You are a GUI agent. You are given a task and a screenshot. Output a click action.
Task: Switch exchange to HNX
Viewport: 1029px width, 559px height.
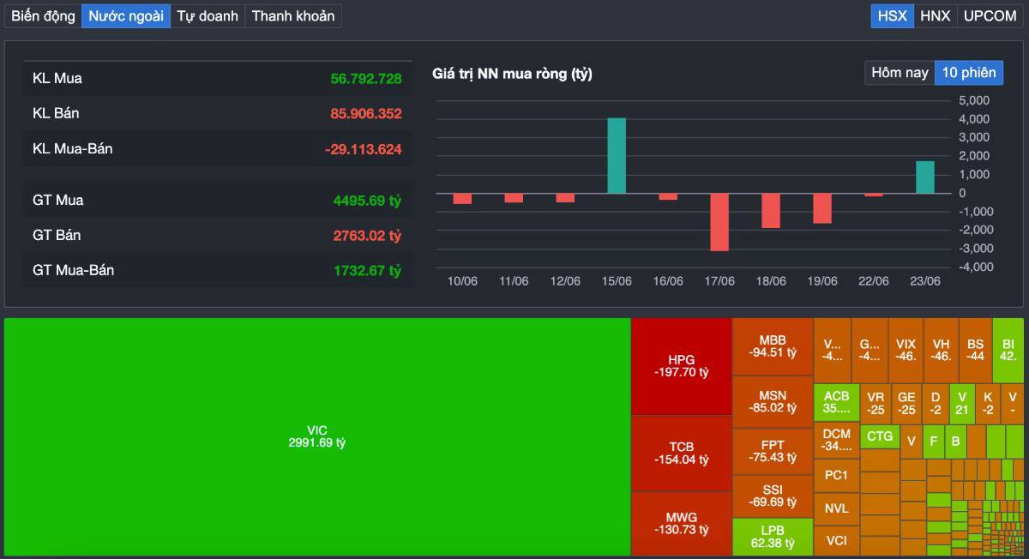click(x=936, y=15)
